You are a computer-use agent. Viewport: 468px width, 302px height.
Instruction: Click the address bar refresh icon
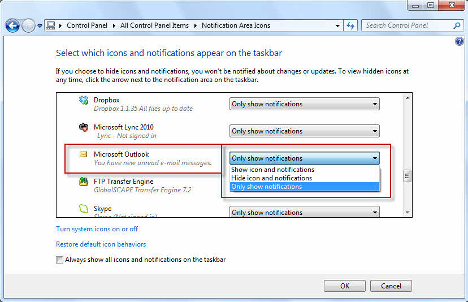350,25
